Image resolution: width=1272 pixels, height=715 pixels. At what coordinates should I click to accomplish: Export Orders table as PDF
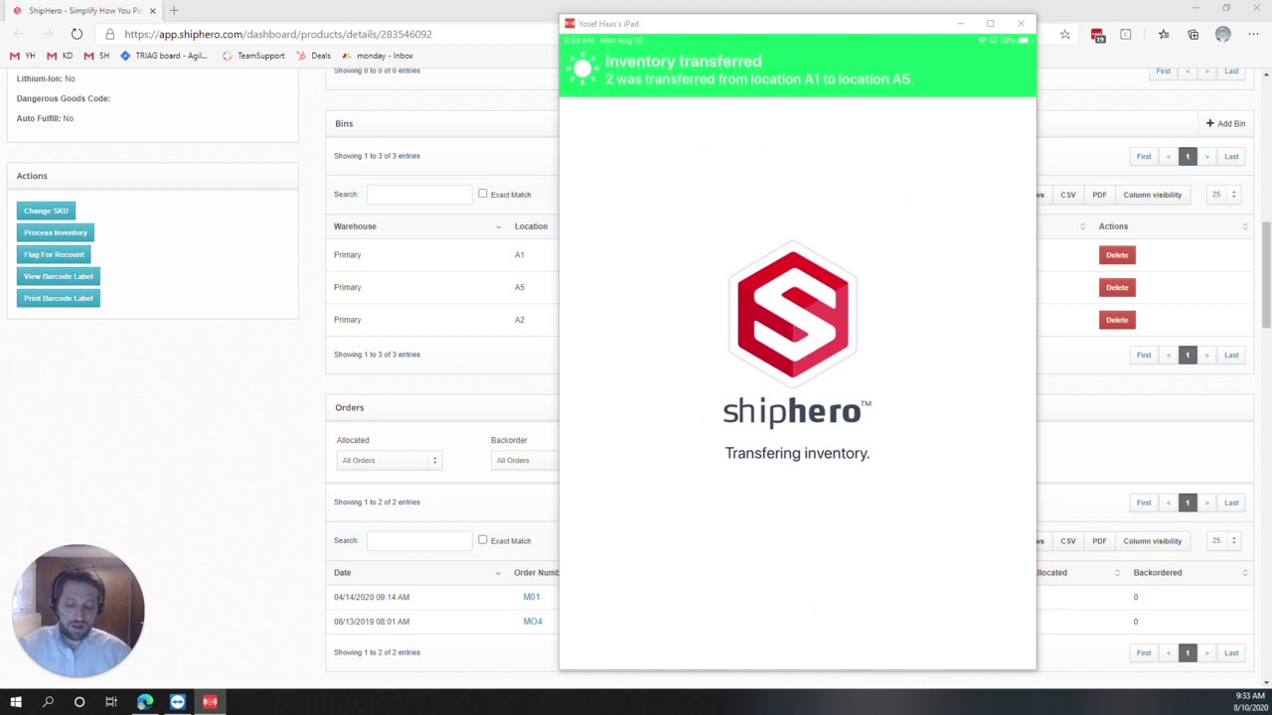pyautogui.click(x=1099, y=541)
